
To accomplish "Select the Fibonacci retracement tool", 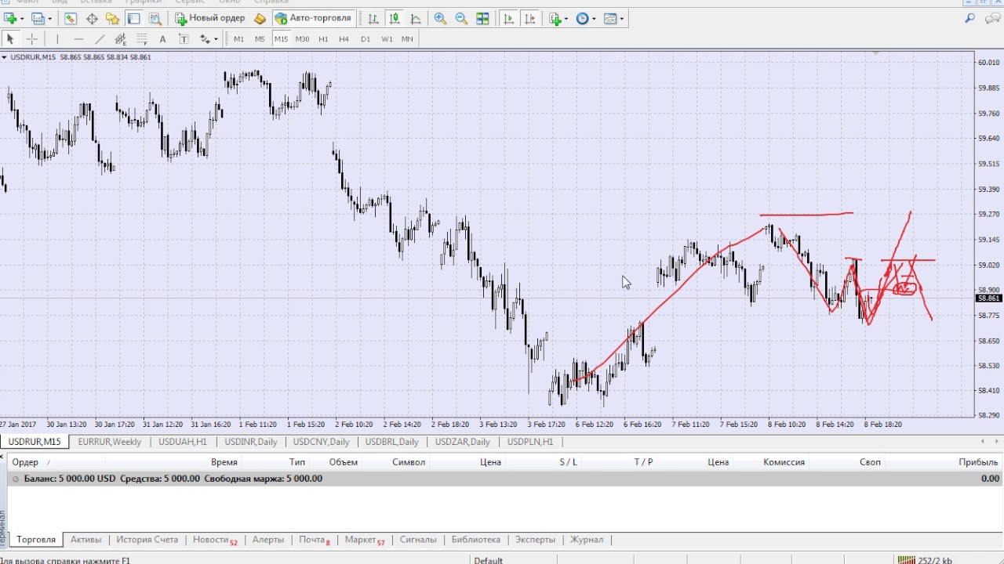I will pos(142,38).
